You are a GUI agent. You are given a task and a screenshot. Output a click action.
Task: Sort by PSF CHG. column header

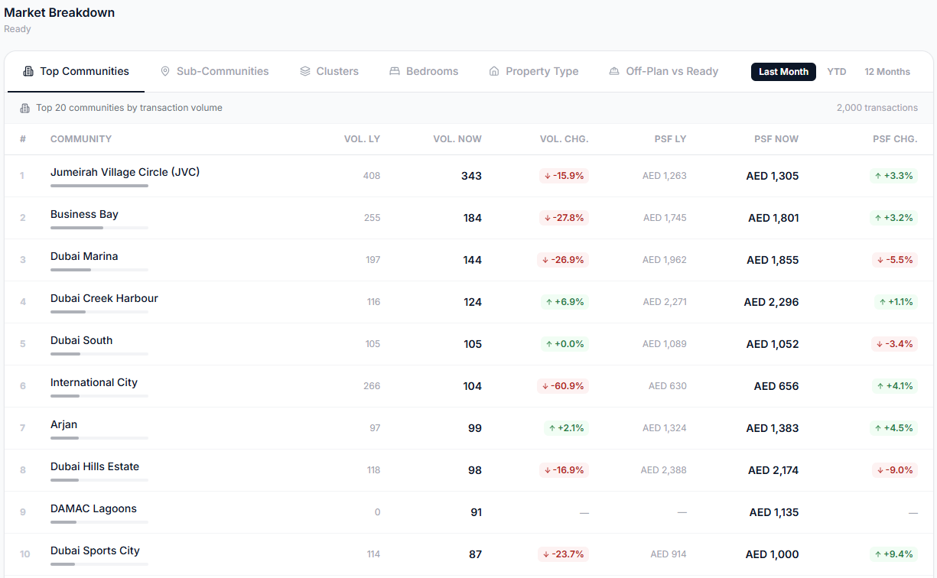pos(895,139)
